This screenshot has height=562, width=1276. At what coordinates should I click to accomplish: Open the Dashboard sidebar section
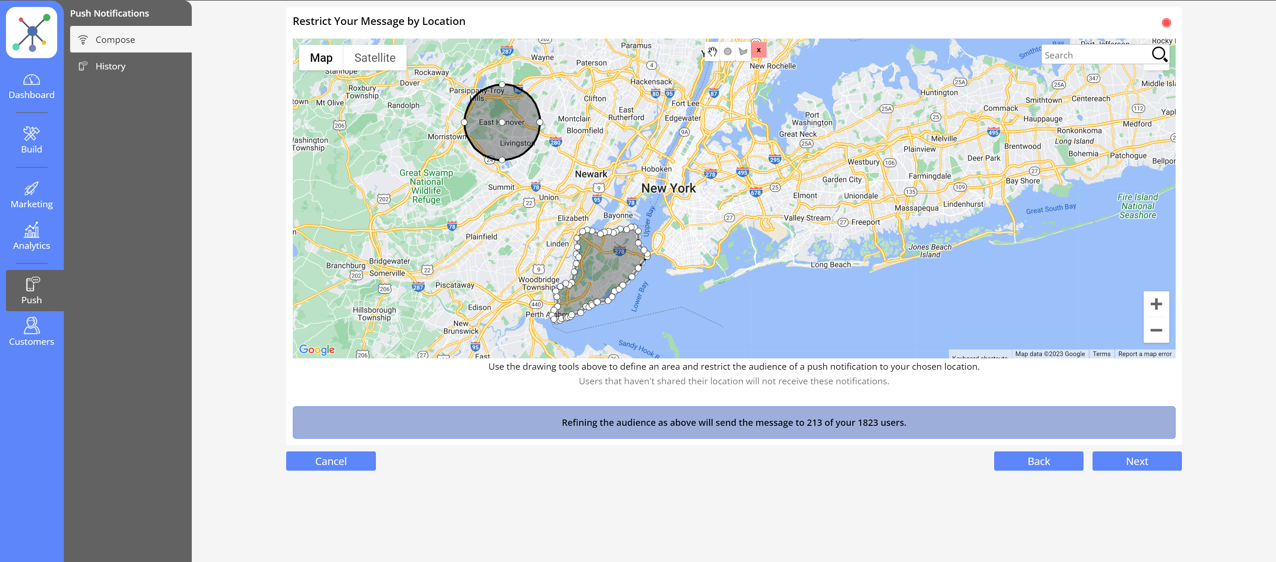32,87
